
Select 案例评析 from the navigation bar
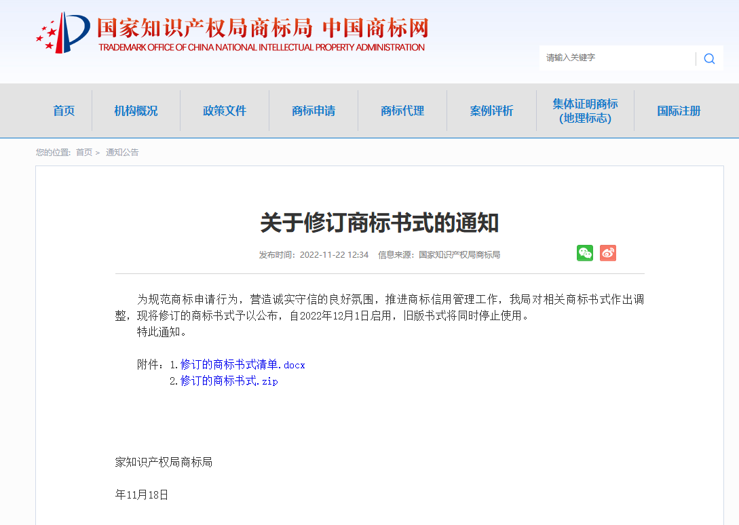pos(491,111)
